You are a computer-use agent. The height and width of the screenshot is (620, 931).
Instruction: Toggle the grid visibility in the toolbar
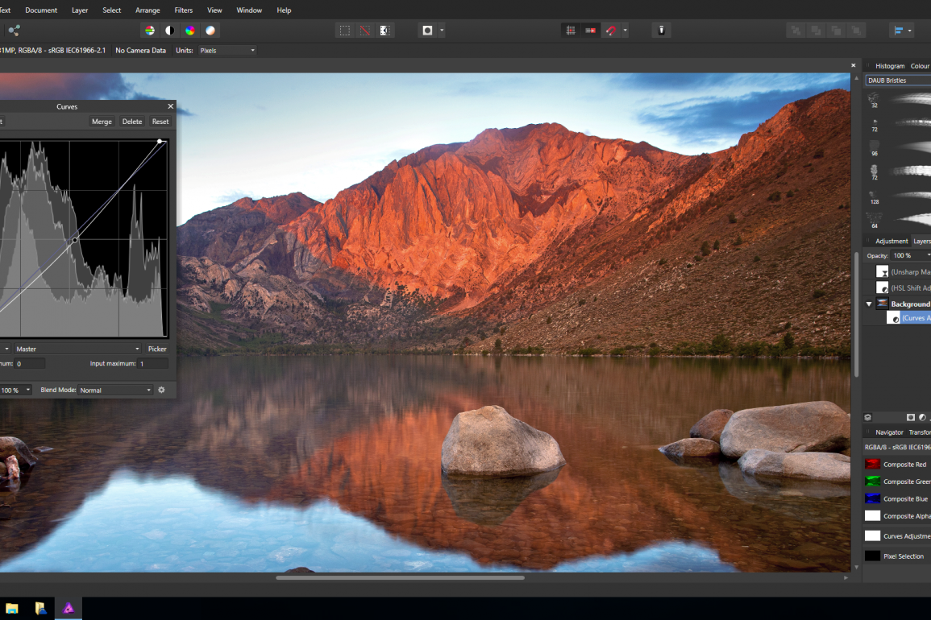click(x=571, y=30)
